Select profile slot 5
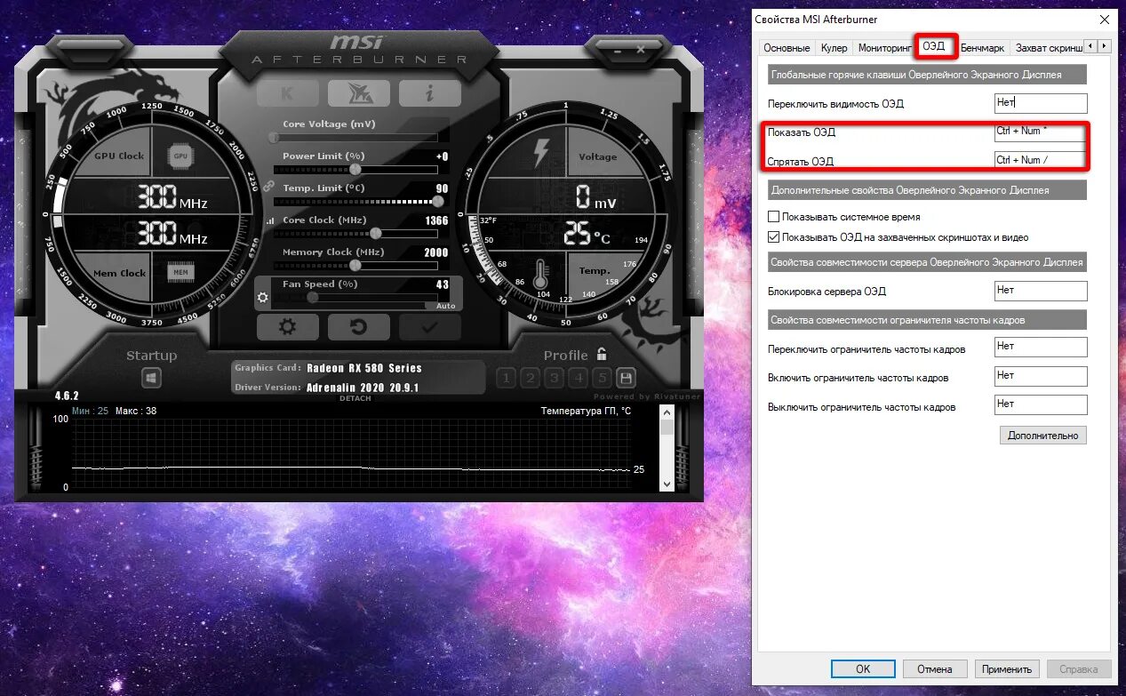Screen dimensions: 1126x696 click(602, 378)
